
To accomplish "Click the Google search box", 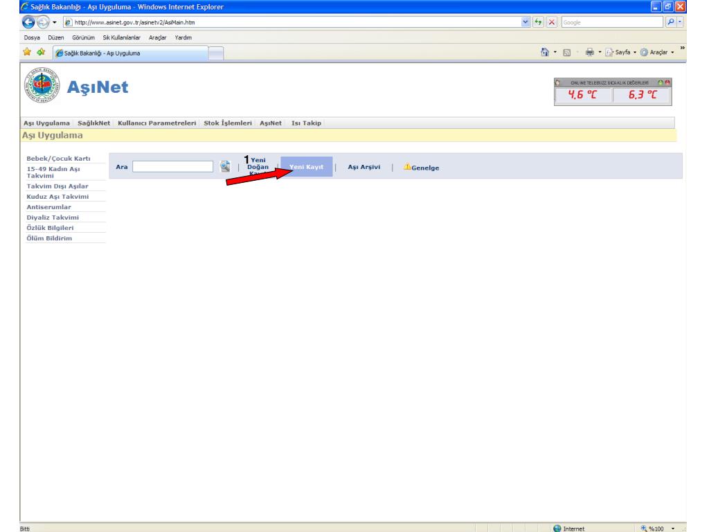I will [612, 22].
